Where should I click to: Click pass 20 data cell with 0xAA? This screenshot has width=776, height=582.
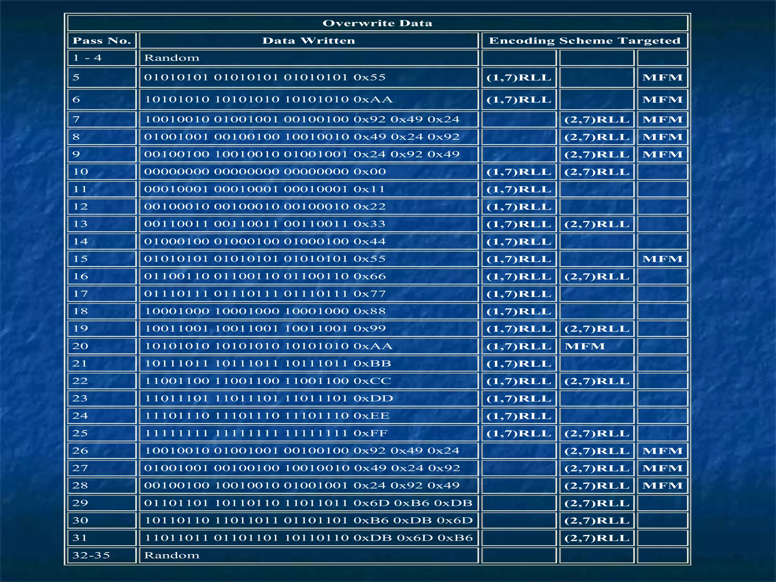(x=309, y=346)
